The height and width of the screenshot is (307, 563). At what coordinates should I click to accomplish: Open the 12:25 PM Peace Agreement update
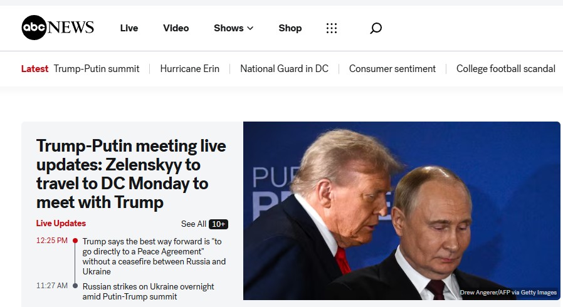[154, 256]
